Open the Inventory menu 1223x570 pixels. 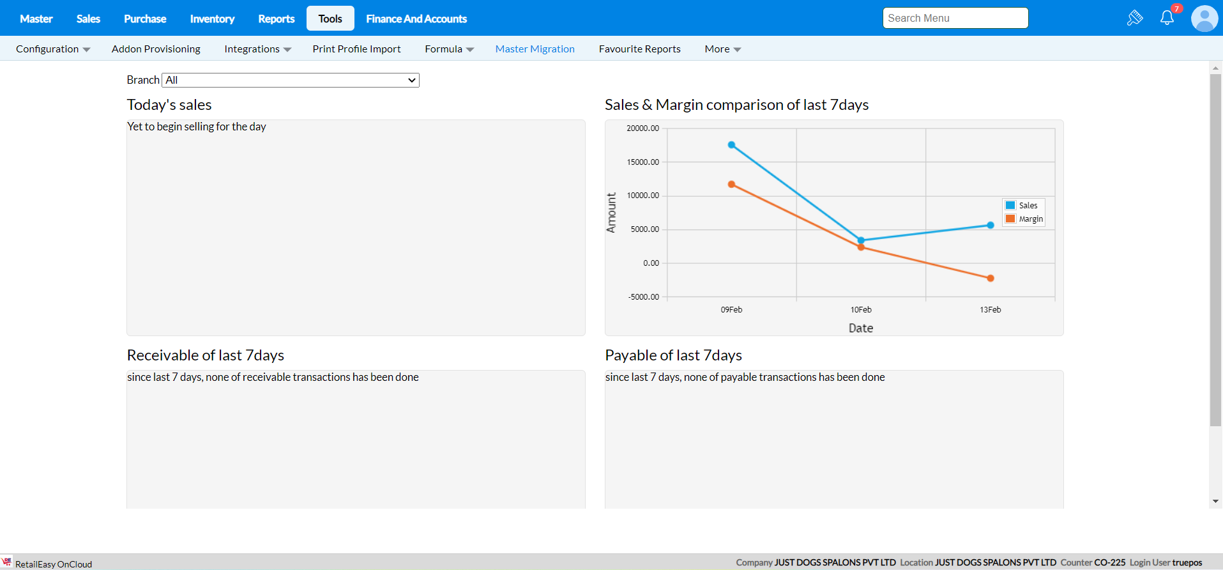[x=212, y=19]
